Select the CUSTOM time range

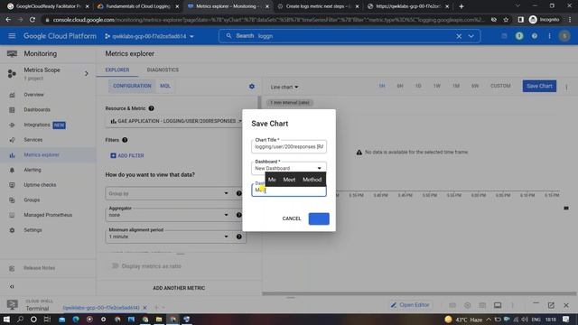point(500,86)
